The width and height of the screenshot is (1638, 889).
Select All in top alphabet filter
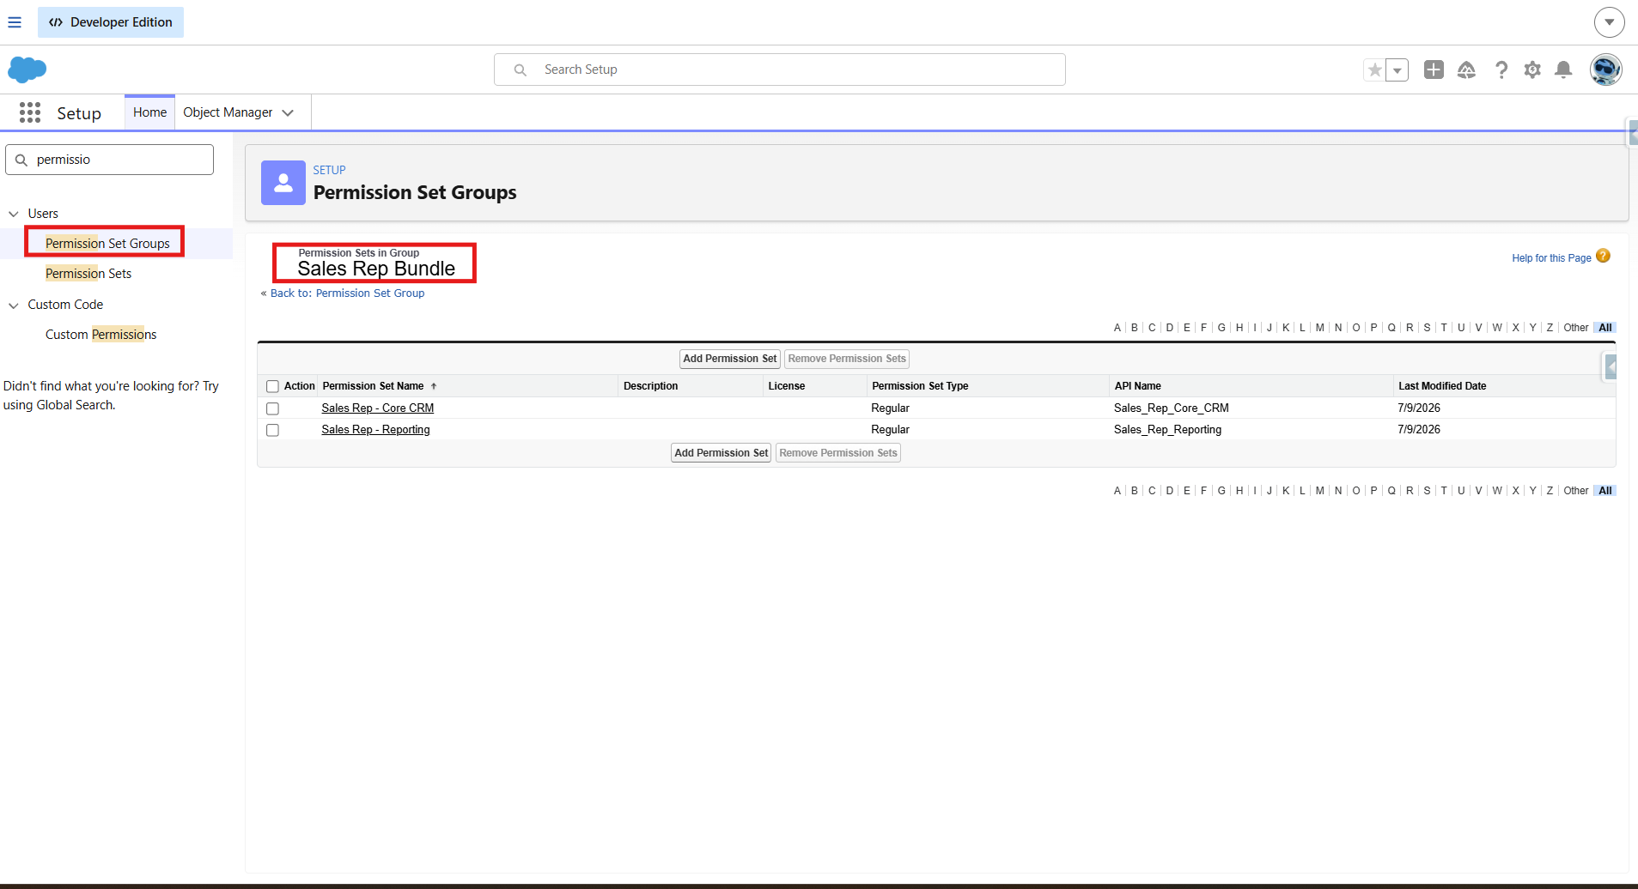[x=1605, y=328]
